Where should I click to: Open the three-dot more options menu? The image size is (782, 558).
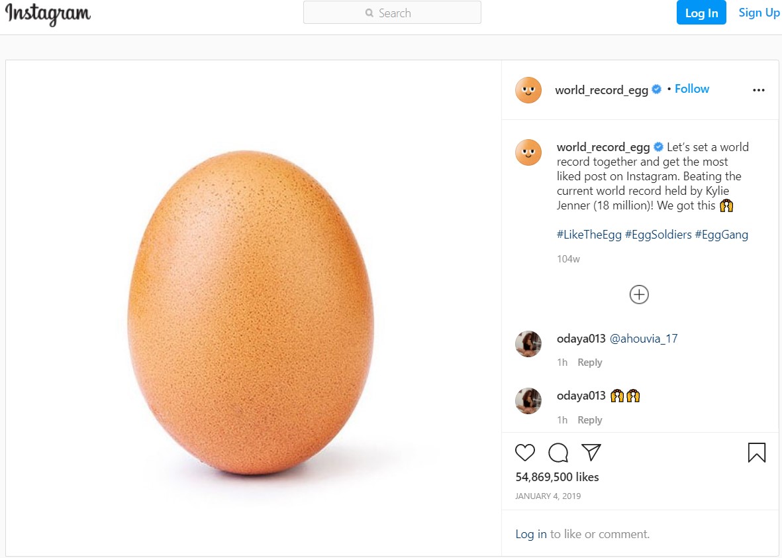759,90
